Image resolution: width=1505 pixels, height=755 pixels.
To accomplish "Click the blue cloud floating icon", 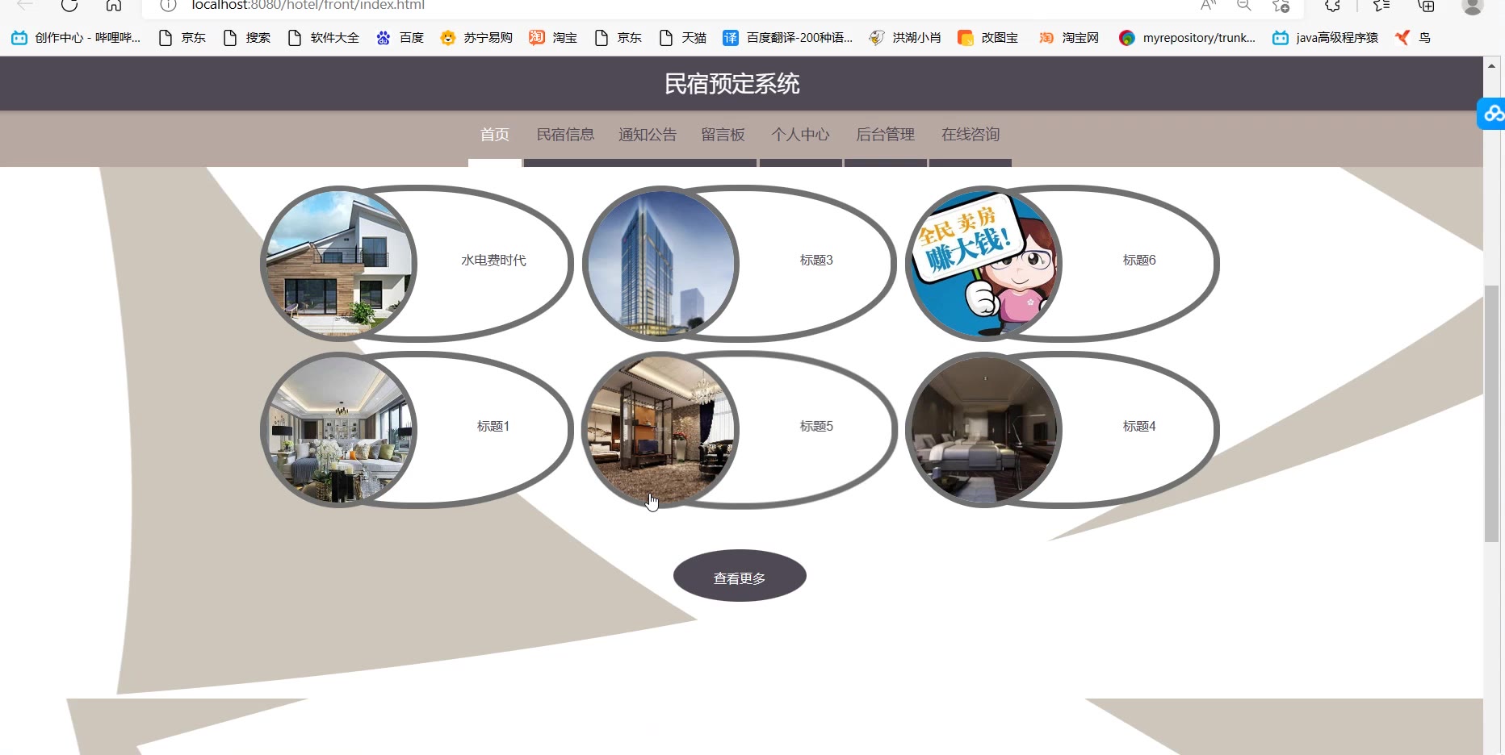I will [1492, 114].
